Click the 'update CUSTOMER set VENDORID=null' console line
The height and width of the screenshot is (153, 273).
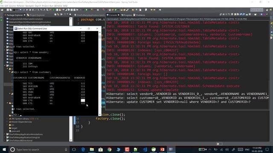[x=178, y=102]
